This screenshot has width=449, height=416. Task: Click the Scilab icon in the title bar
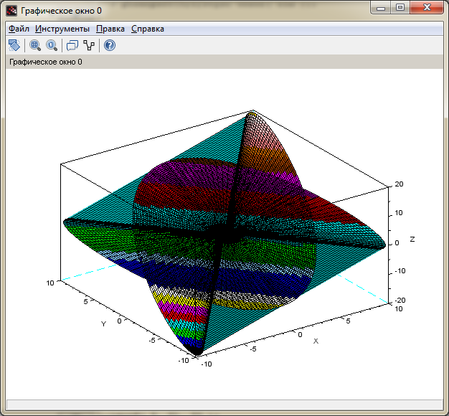(11, 11)
